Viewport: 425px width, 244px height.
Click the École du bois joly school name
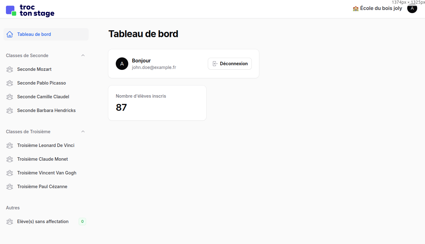[x=381, y=8]
